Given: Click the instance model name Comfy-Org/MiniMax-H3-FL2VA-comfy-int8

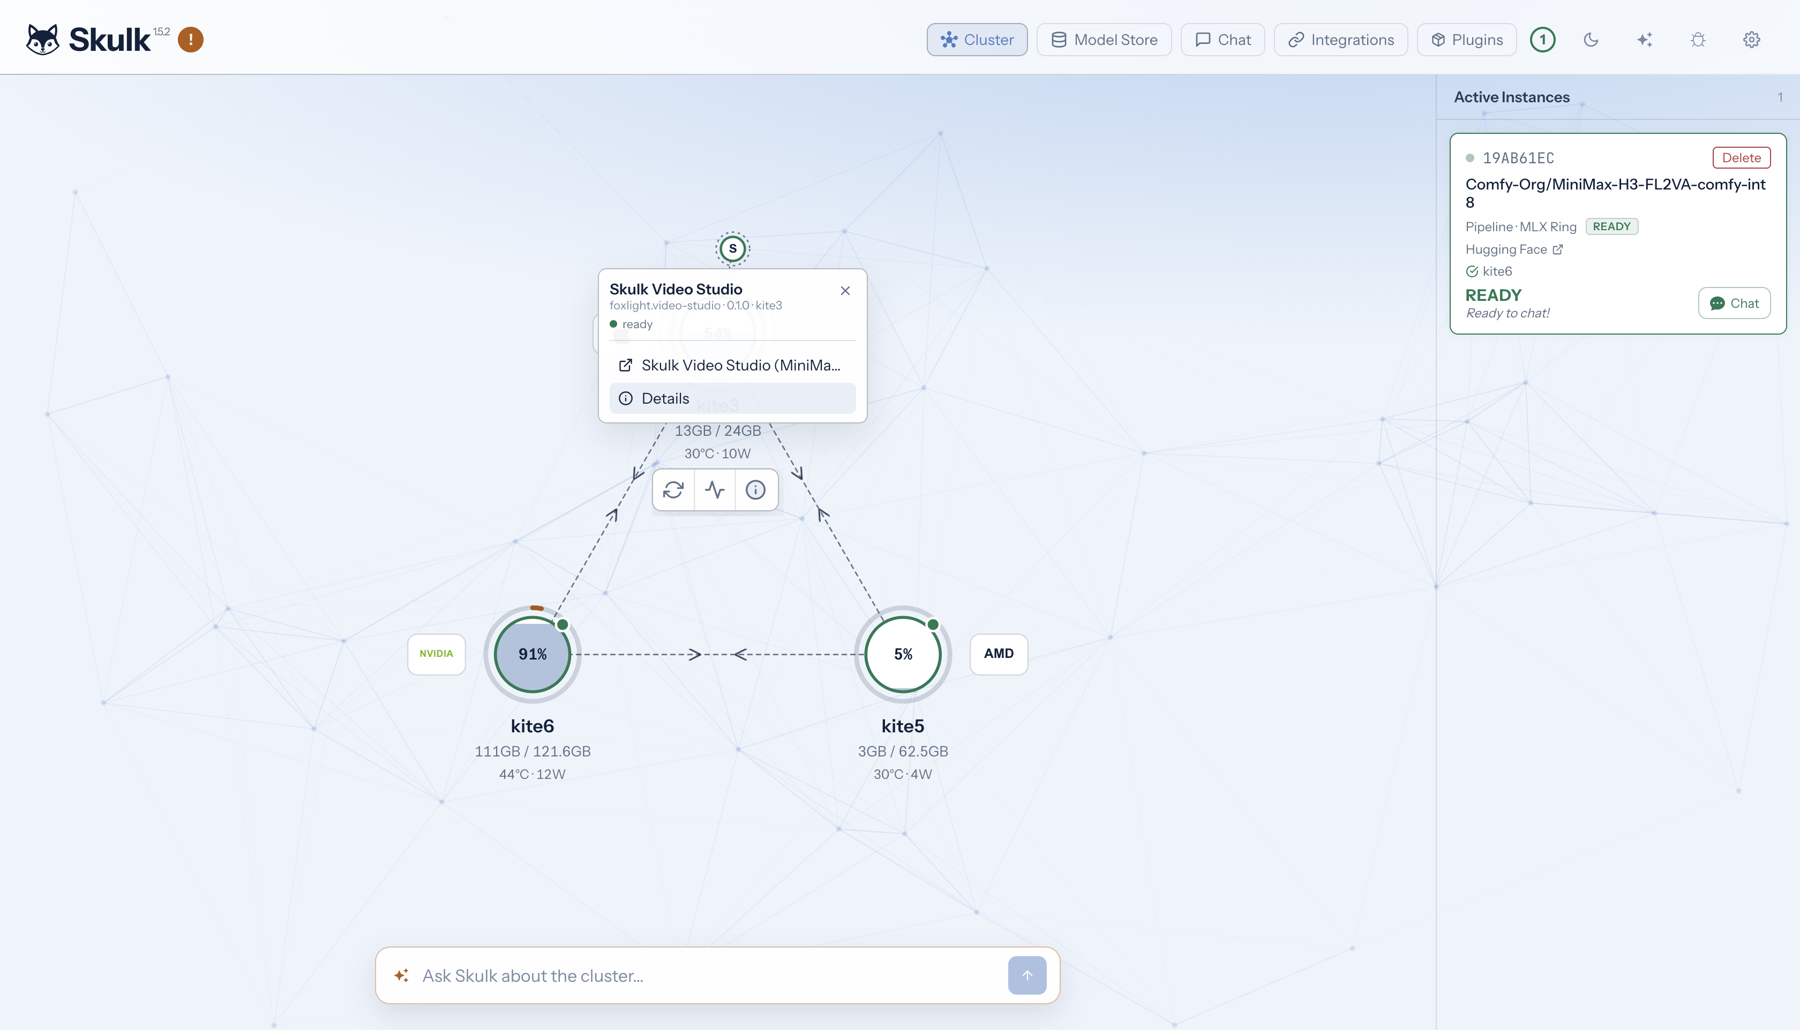Looking at the screenshot, I should point(1615,193).
